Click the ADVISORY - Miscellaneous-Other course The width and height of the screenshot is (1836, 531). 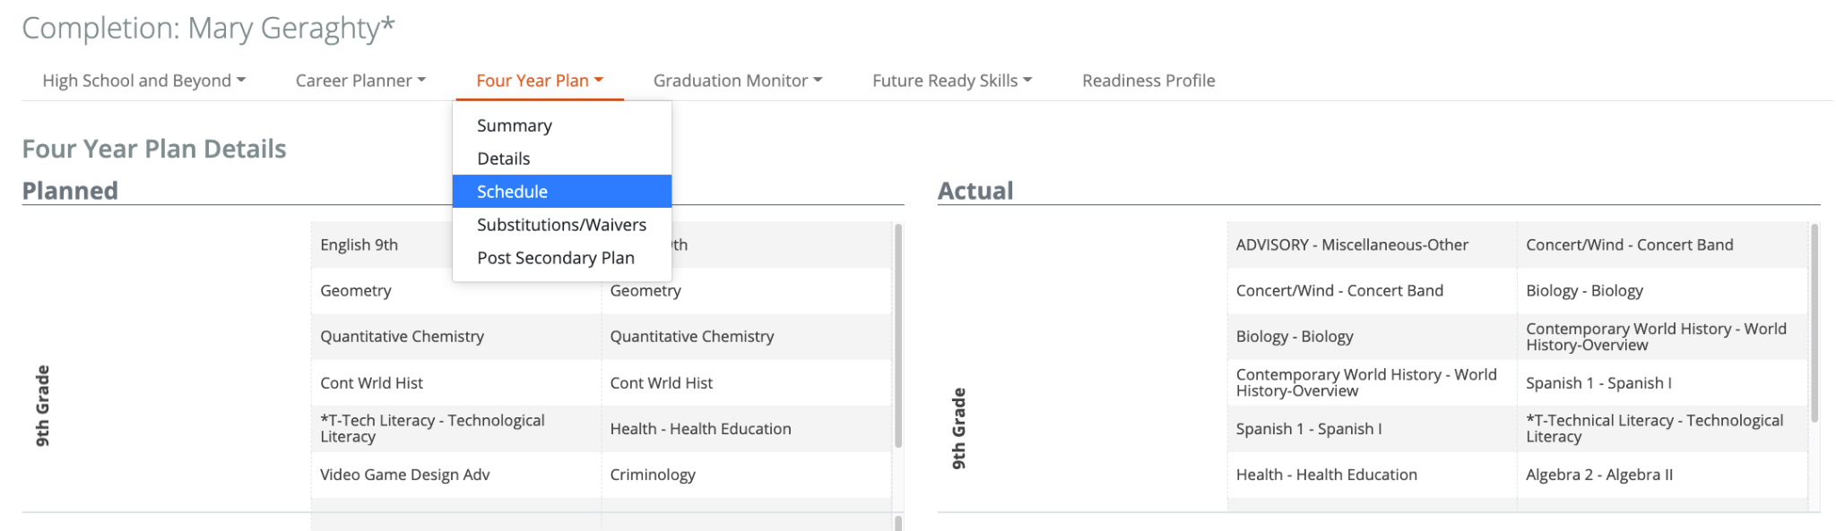pos(1351,244)
